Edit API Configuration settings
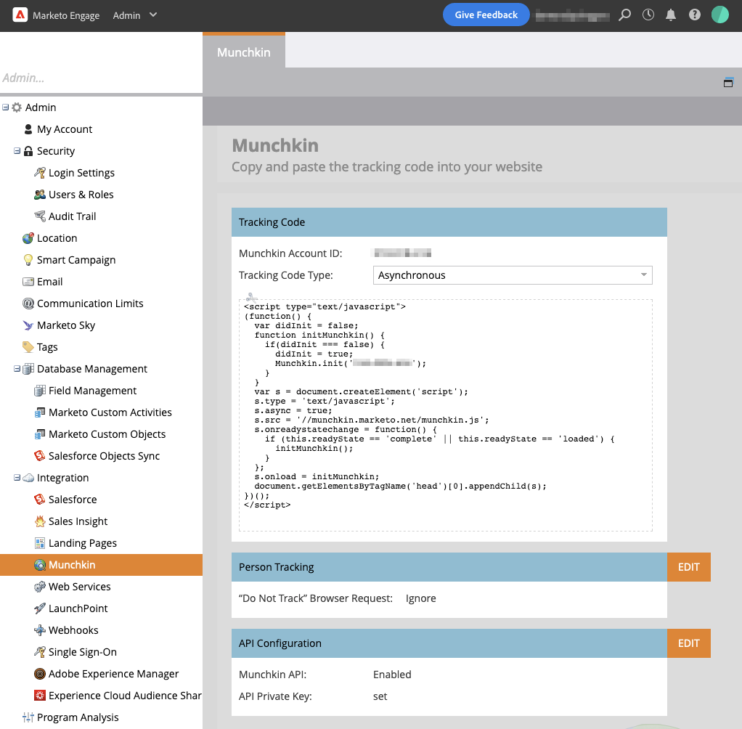Image resolution: width=742 pixels, height=729 pixels. tap(688, 643)
